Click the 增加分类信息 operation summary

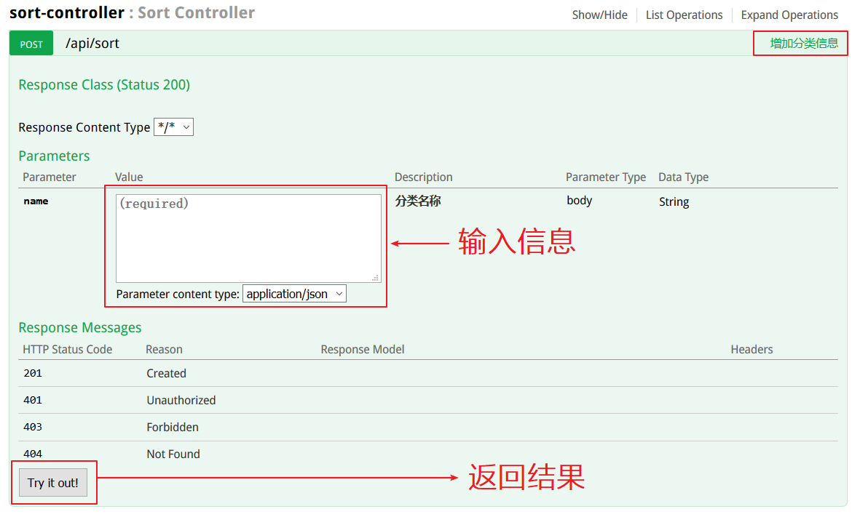803,44
